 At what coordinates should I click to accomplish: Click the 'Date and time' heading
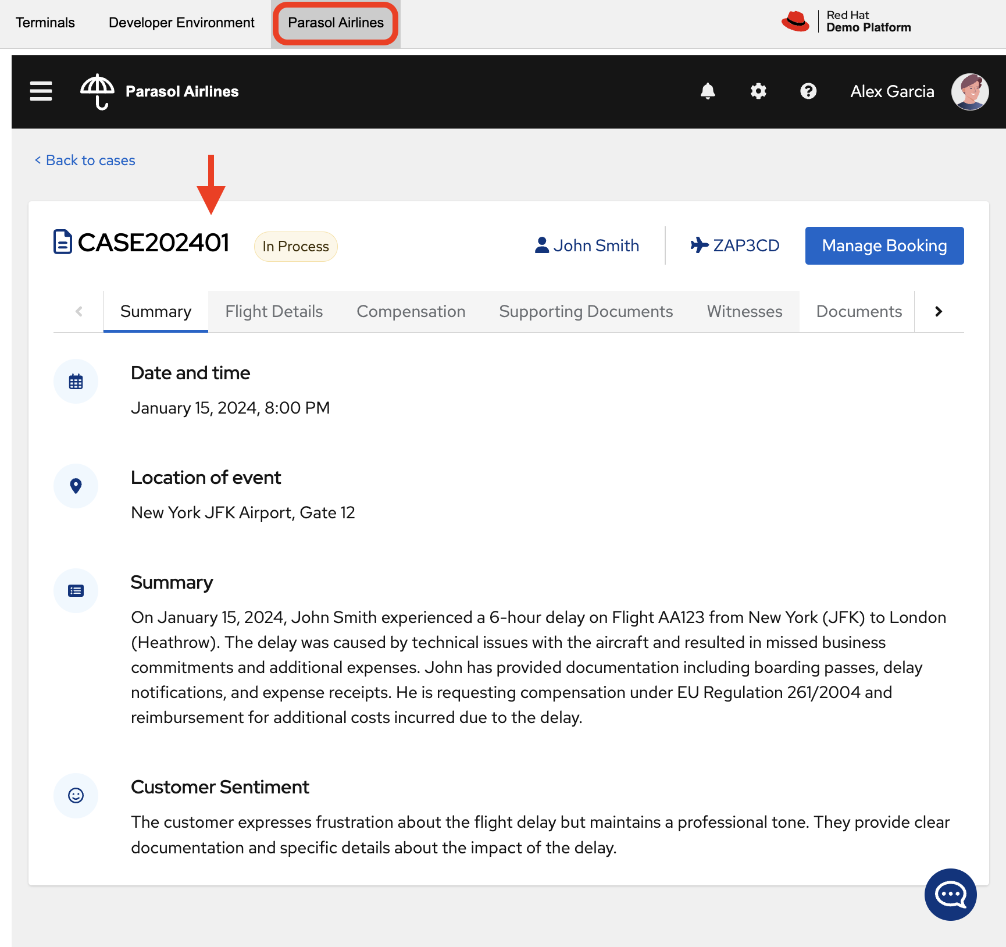(x=190, y=373)
